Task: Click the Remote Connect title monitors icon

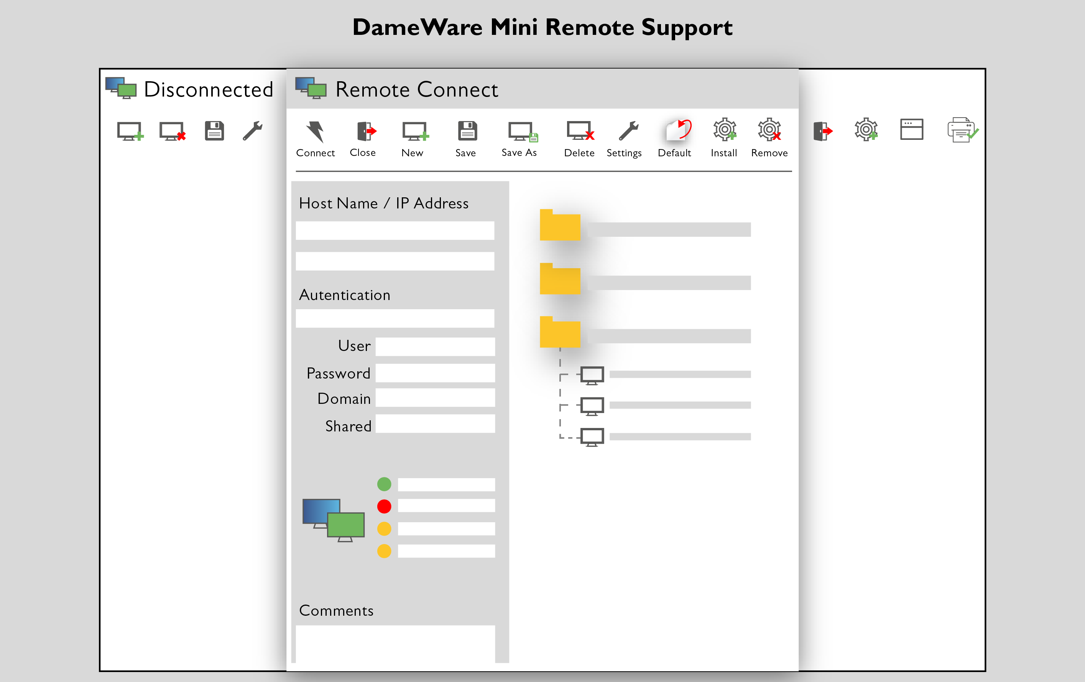Action: (x=311, y=88)
